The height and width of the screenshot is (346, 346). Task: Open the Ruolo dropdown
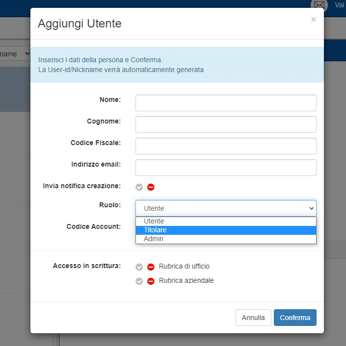coord(226,208)
